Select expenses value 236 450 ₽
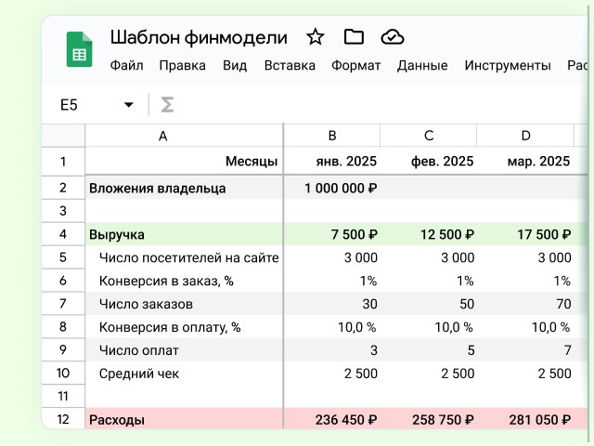The image size is (594, 446). (332, 419)
